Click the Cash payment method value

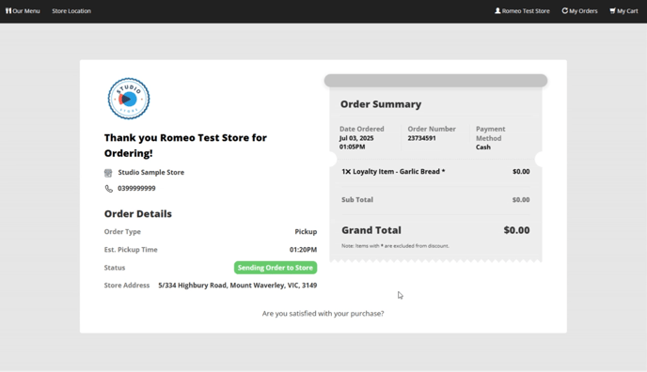tap(483, 147)
